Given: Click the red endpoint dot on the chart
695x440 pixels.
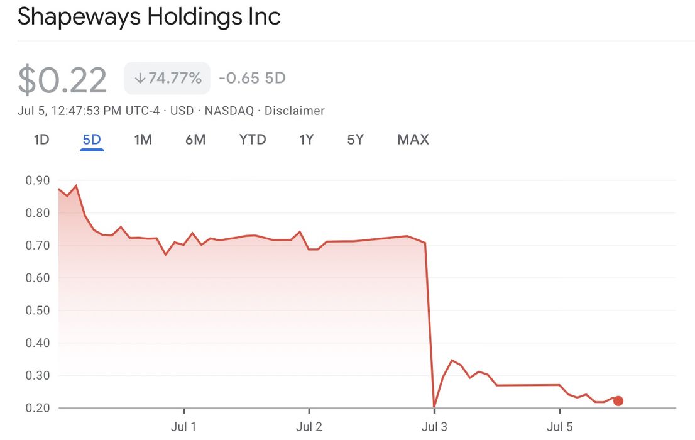Looking at the screenshot, I should pyautogui.click(x=618, y=401).
